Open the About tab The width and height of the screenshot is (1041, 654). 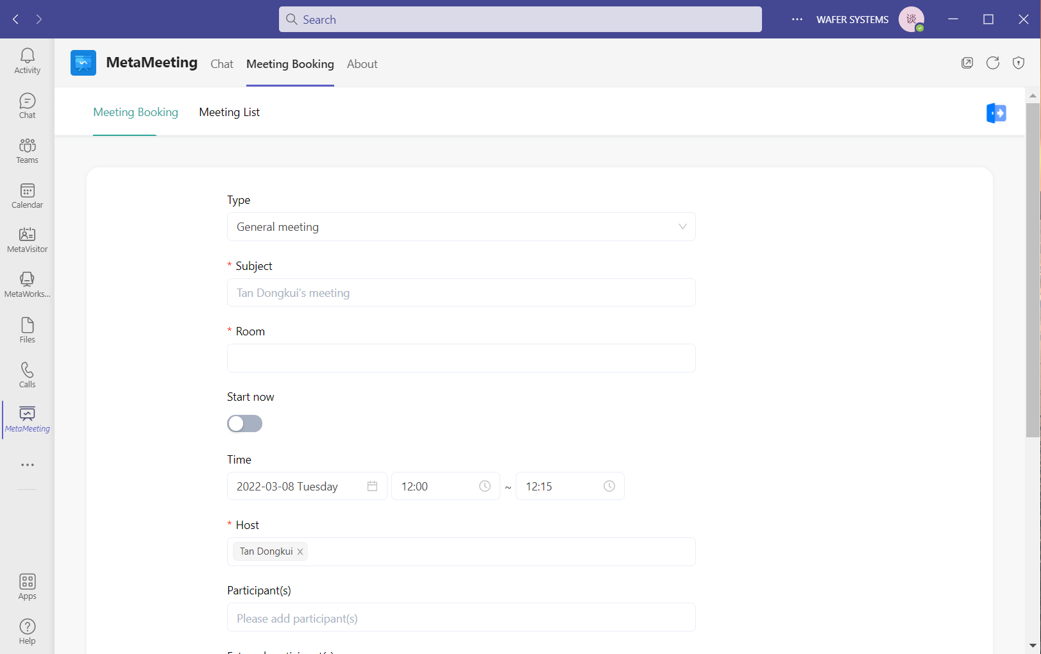362,64
